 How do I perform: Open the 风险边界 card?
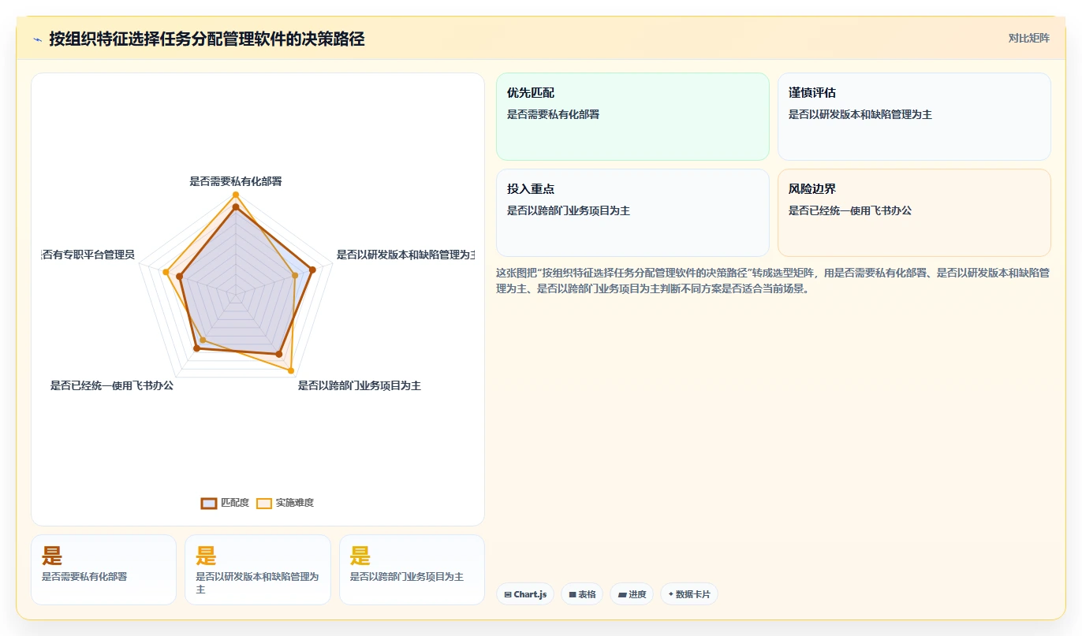coord(914,213)
